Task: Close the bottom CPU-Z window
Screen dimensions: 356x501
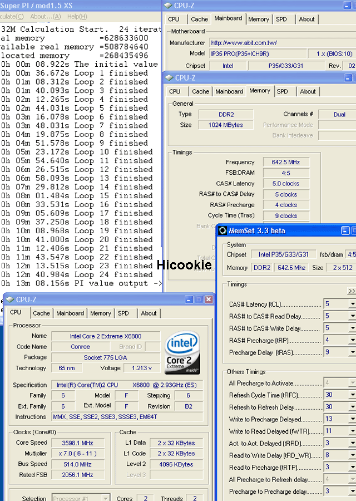Action: [209, 299]
